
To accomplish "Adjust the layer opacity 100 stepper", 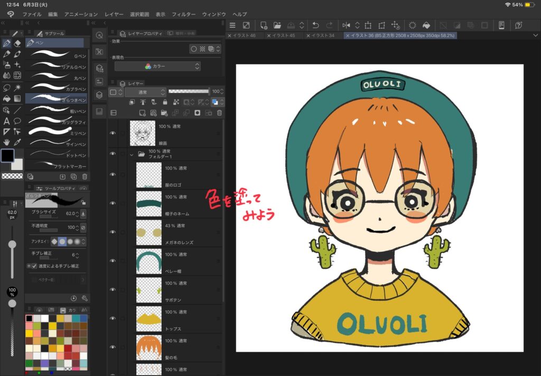I will pos(221,91).
